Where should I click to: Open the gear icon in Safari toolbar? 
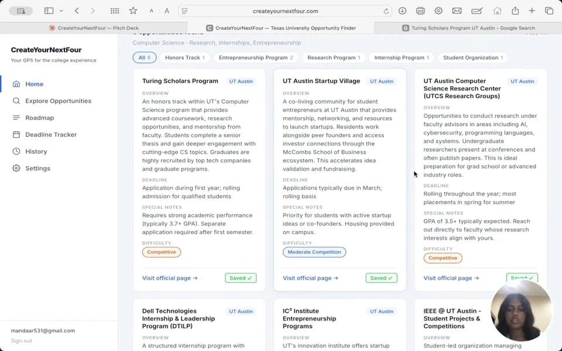click(x=438, y=11)
